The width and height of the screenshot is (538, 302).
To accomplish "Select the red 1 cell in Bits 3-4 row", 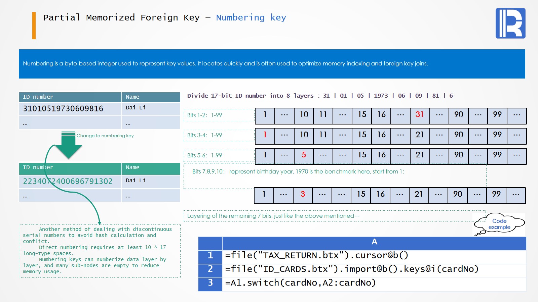I will point(265,135).
